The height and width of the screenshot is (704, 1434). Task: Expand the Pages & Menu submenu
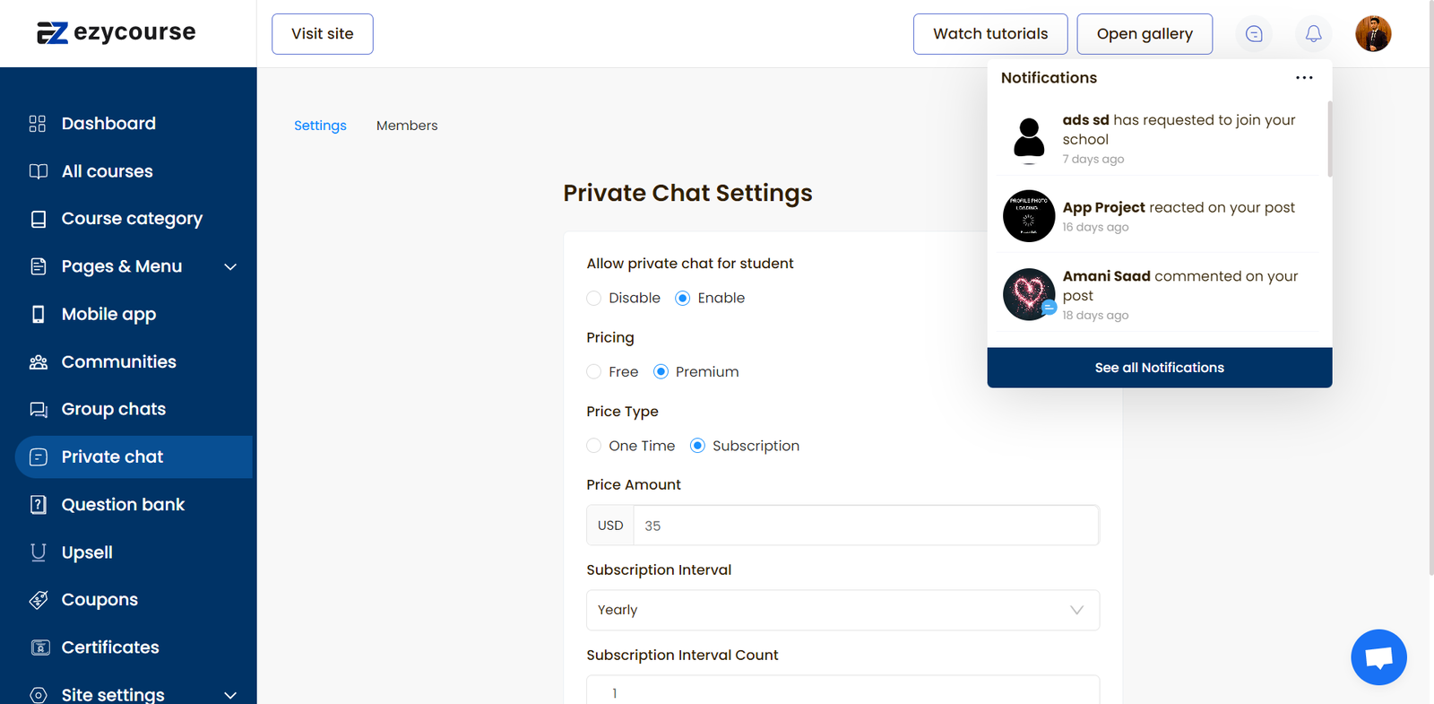pos(230,267)
